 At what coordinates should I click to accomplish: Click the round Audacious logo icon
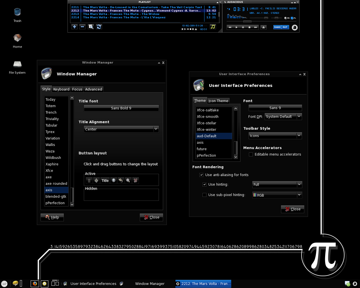pyautogui.click(x=294, y=27)
